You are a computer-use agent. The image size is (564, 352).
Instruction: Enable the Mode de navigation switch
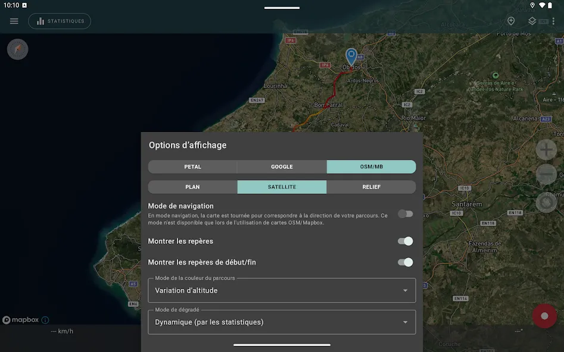pyautogui.click(x=405, y=214)
